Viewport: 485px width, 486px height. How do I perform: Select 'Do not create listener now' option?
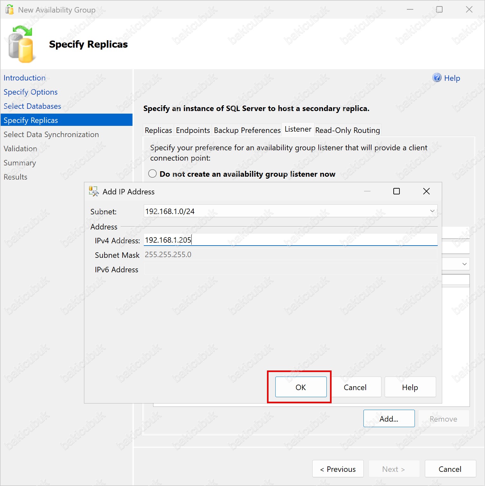[152, 174]
